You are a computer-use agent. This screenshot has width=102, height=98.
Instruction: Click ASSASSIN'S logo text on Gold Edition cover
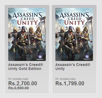[27, 15]
